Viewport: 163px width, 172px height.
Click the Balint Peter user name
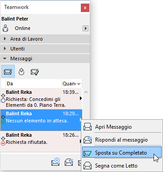15,19
